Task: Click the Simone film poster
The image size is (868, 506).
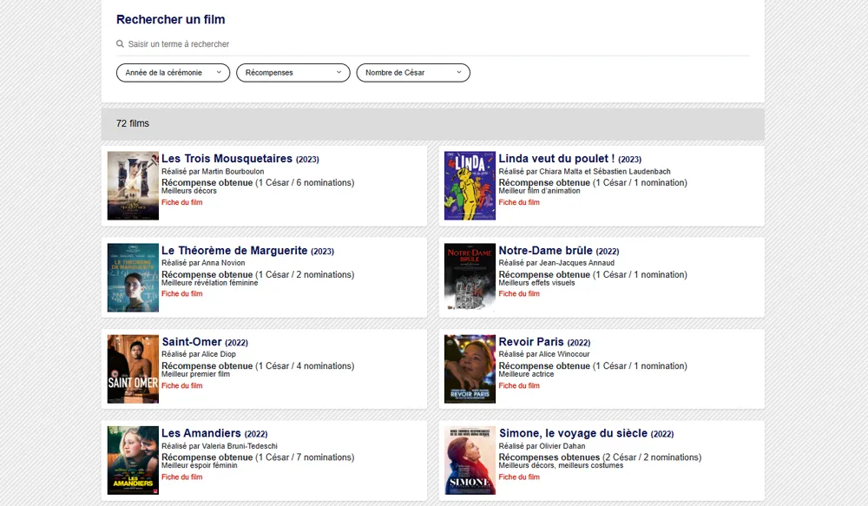Action: tap(470, 460)
